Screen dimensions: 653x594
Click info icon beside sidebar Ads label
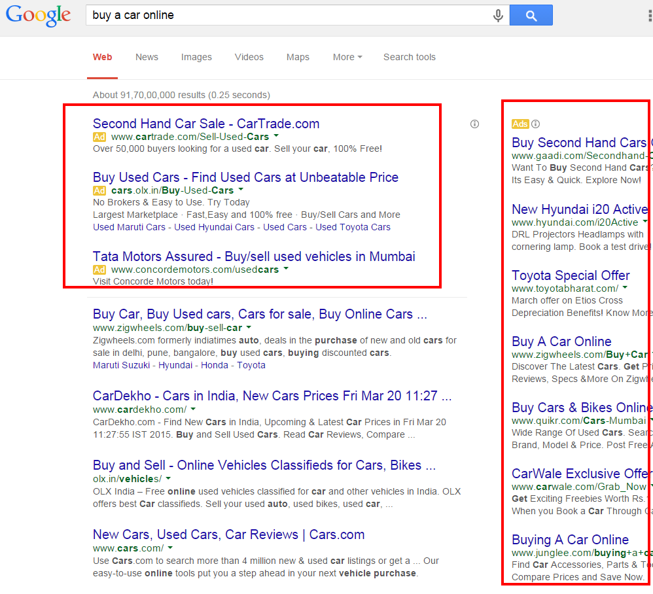(x=536, y=124)
